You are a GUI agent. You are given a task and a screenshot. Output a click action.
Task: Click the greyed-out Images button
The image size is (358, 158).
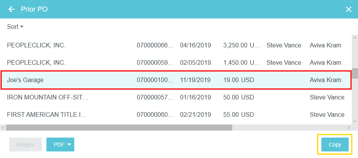[x=26, y=145]
